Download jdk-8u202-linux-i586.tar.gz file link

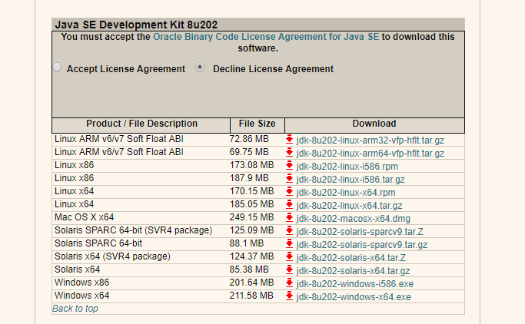pos(351,180)
